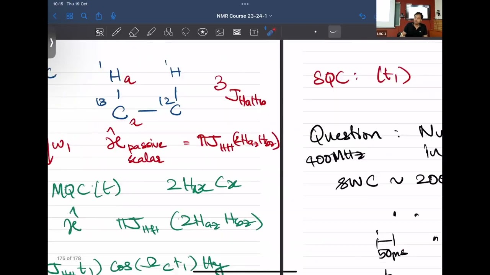Select the Shapes tool
This screenshot has width=490, height=275.
coord(168,32)
